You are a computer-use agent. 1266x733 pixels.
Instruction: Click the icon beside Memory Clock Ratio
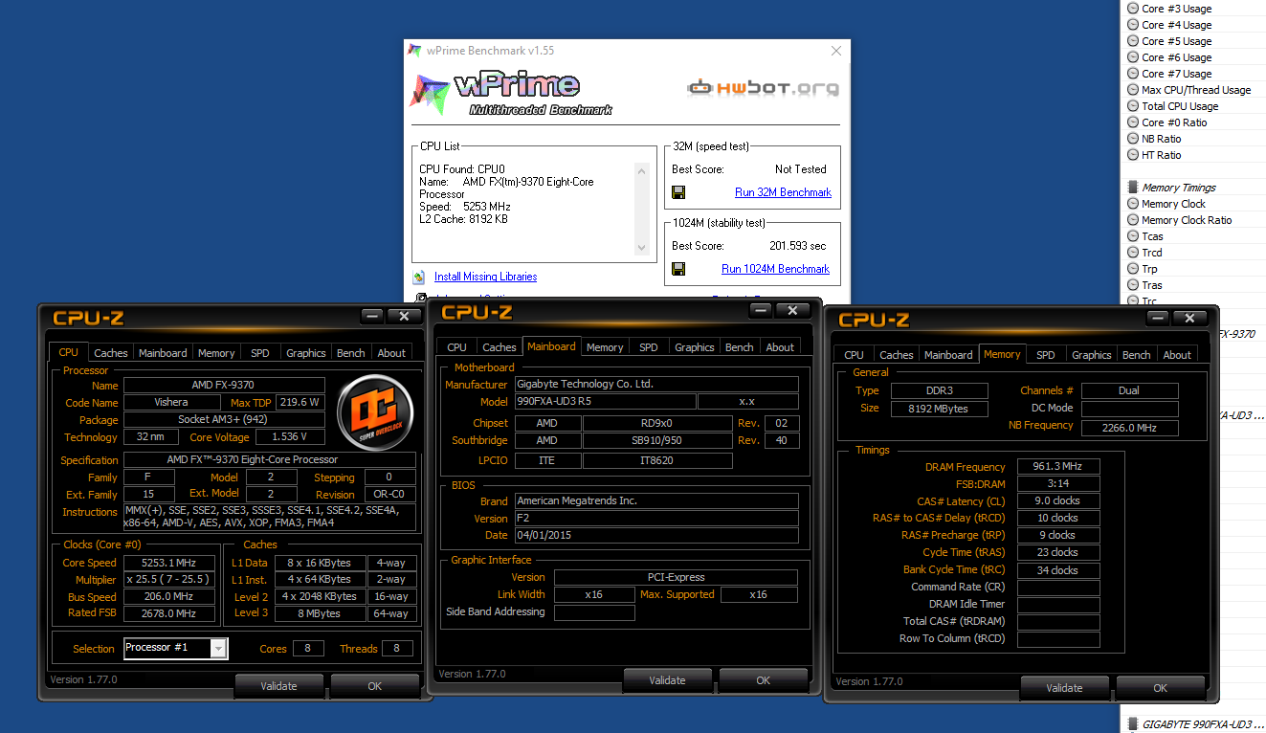[x=1133, y=220]
